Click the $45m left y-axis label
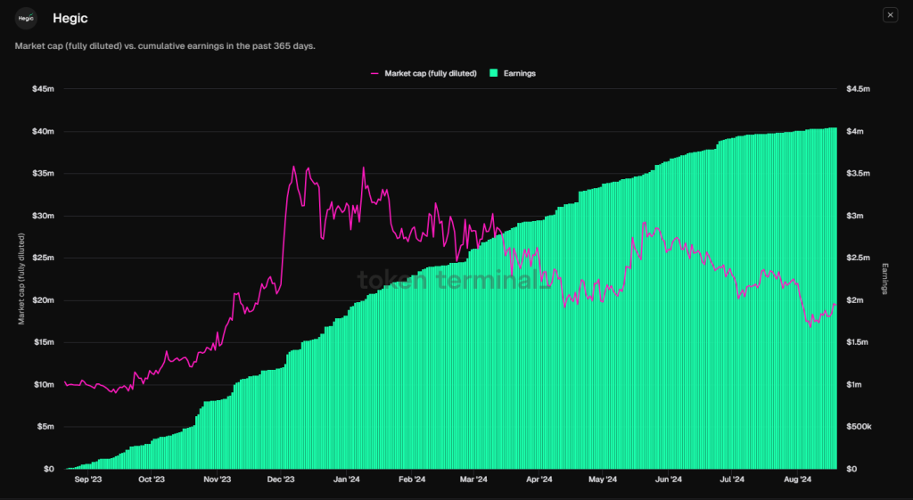This screenshot has width=913, height=500. [x=44, y=89]
